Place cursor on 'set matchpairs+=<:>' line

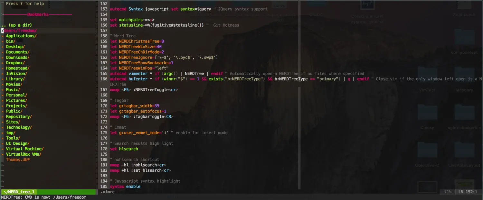(x=132, y=20)
